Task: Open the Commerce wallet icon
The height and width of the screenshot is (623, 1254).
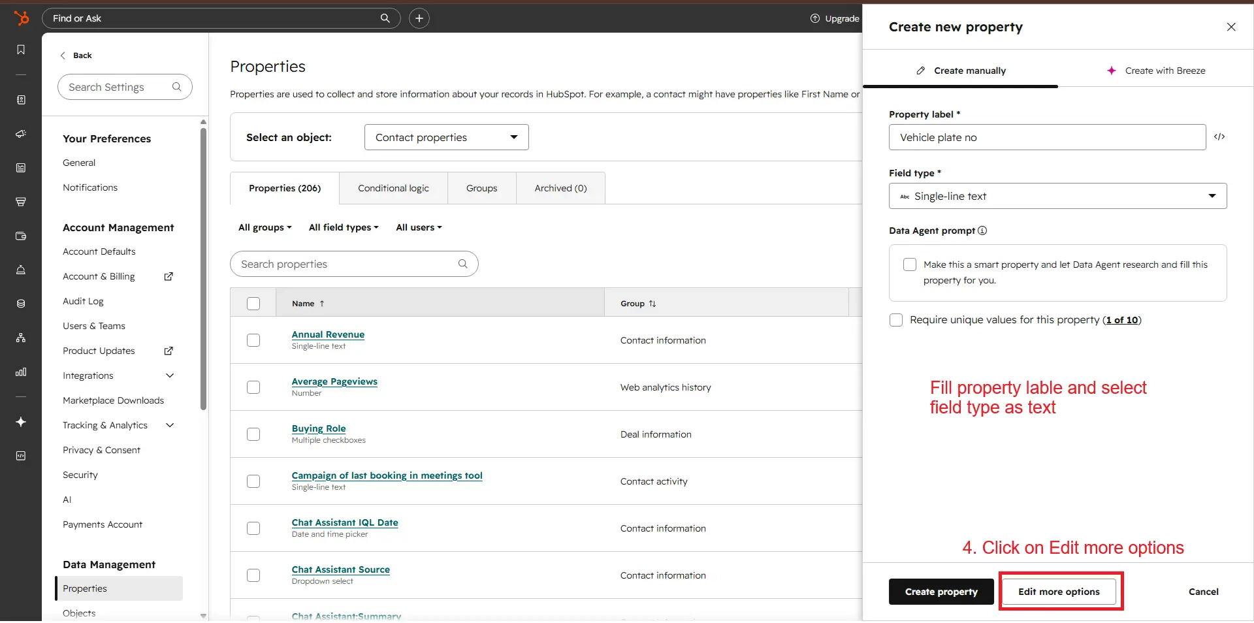Action: click(x=21, y=236)
